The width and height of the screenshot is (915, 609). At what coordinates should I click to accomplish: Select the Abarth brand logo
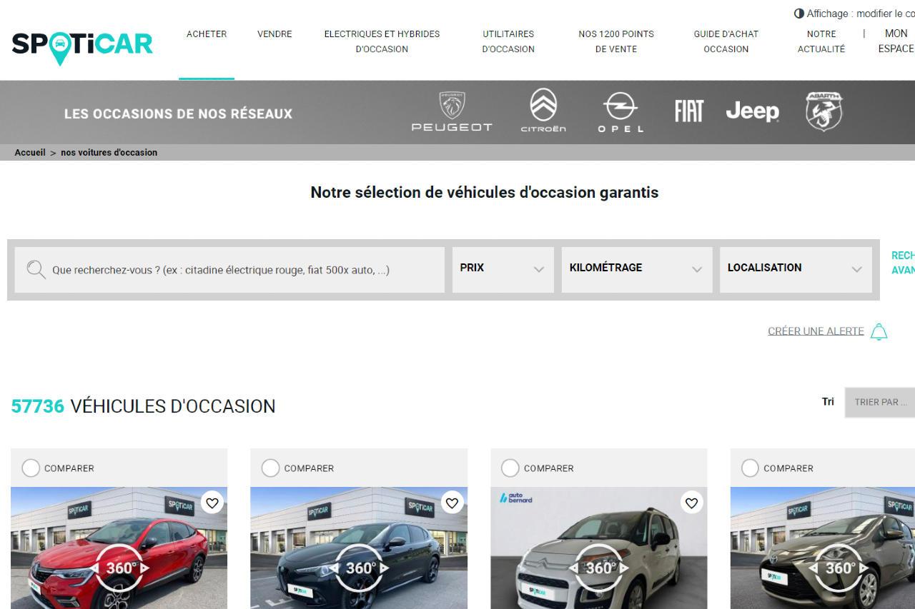click(822, 111)
